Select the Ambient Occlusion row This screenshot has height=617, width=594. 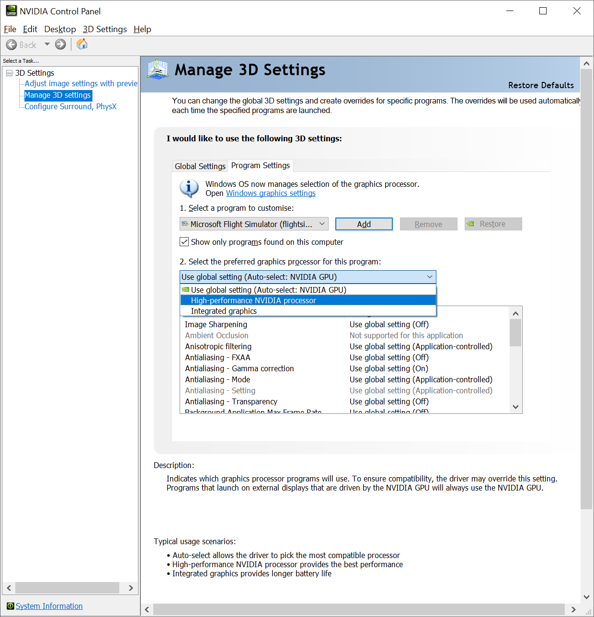344,335
